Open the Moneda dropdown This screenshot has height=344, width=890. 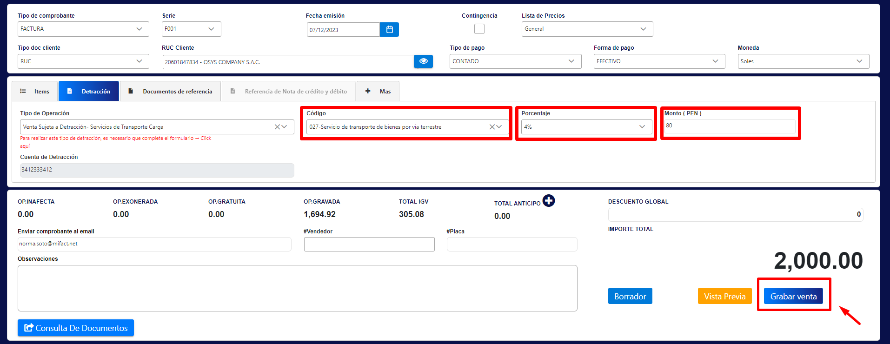(803, 61)
